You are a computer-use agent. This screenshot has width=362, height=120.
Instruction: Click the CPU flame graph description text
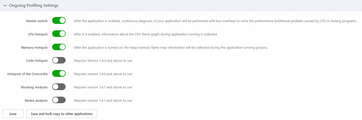tap(146, 34)
